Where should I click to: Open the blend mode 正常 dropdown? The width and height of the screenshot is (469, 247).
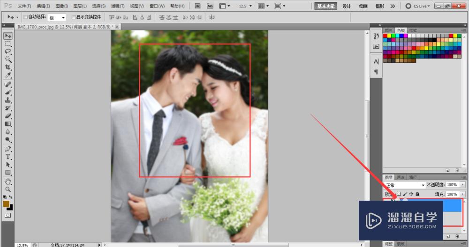pyautogui.click(x=405, y=185)
